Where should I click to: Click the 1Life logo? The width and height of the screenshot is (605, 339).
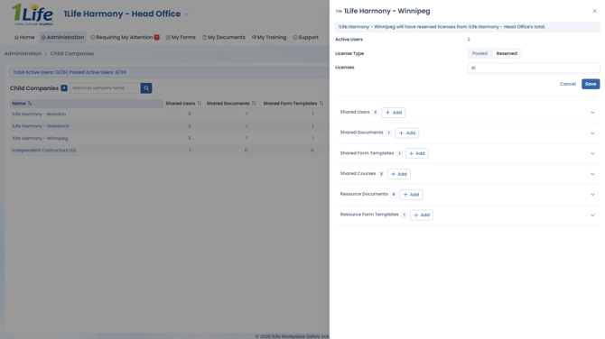click(33, 14)
